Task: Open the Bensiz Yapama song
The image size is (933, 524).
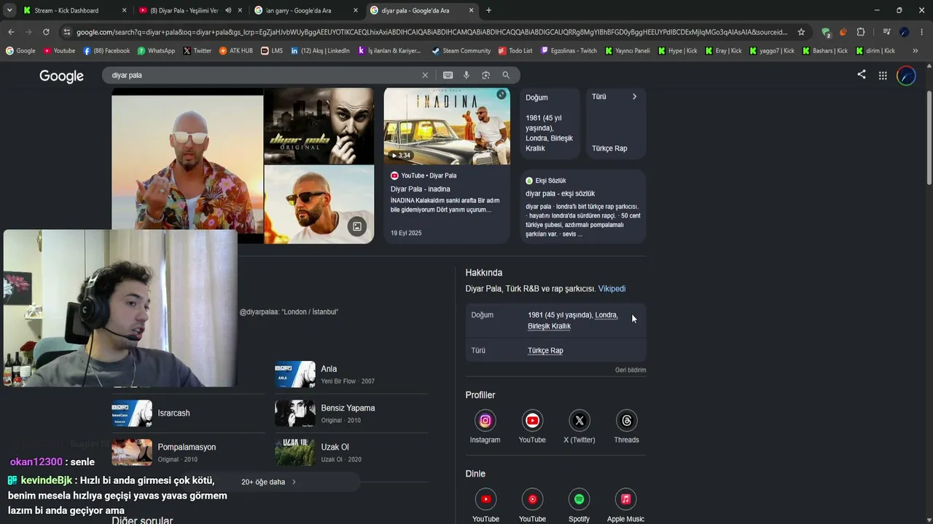Action: point(351,413)
